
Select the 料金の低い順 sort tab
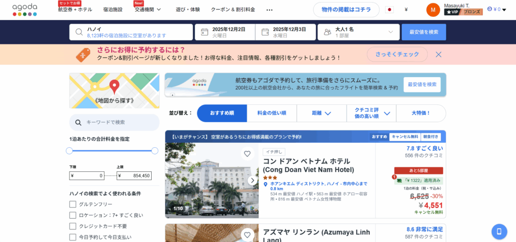[272, 113]
